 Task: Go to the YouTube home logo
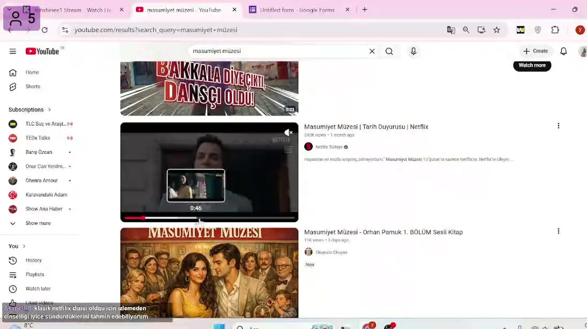42,51
